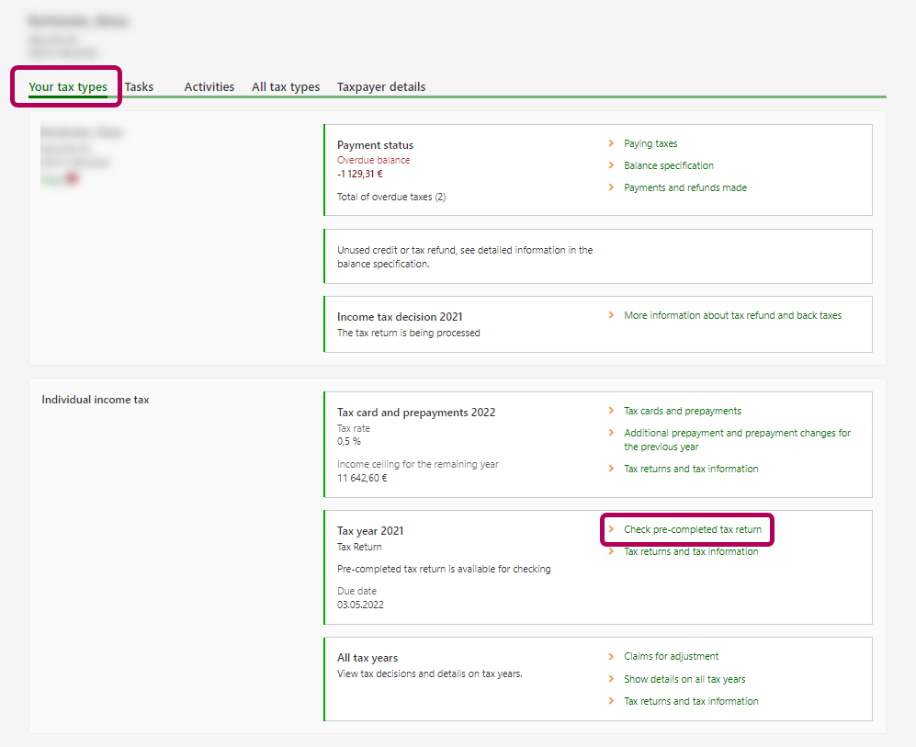Click the chevron next to Payments and refunds made

612,187
